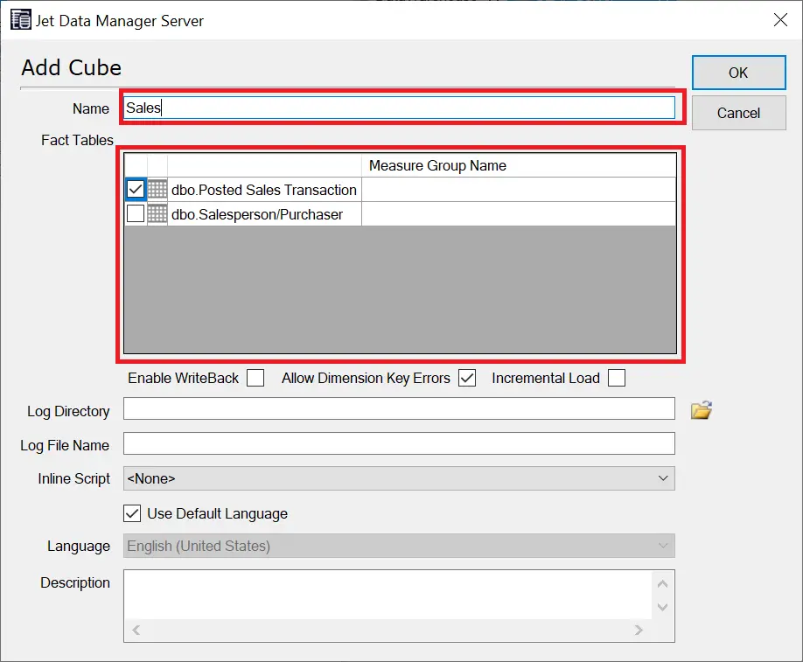
Task: Click the Jet Data Manager Server app icon
Action: pyautogui.click(x=21, y=20)
